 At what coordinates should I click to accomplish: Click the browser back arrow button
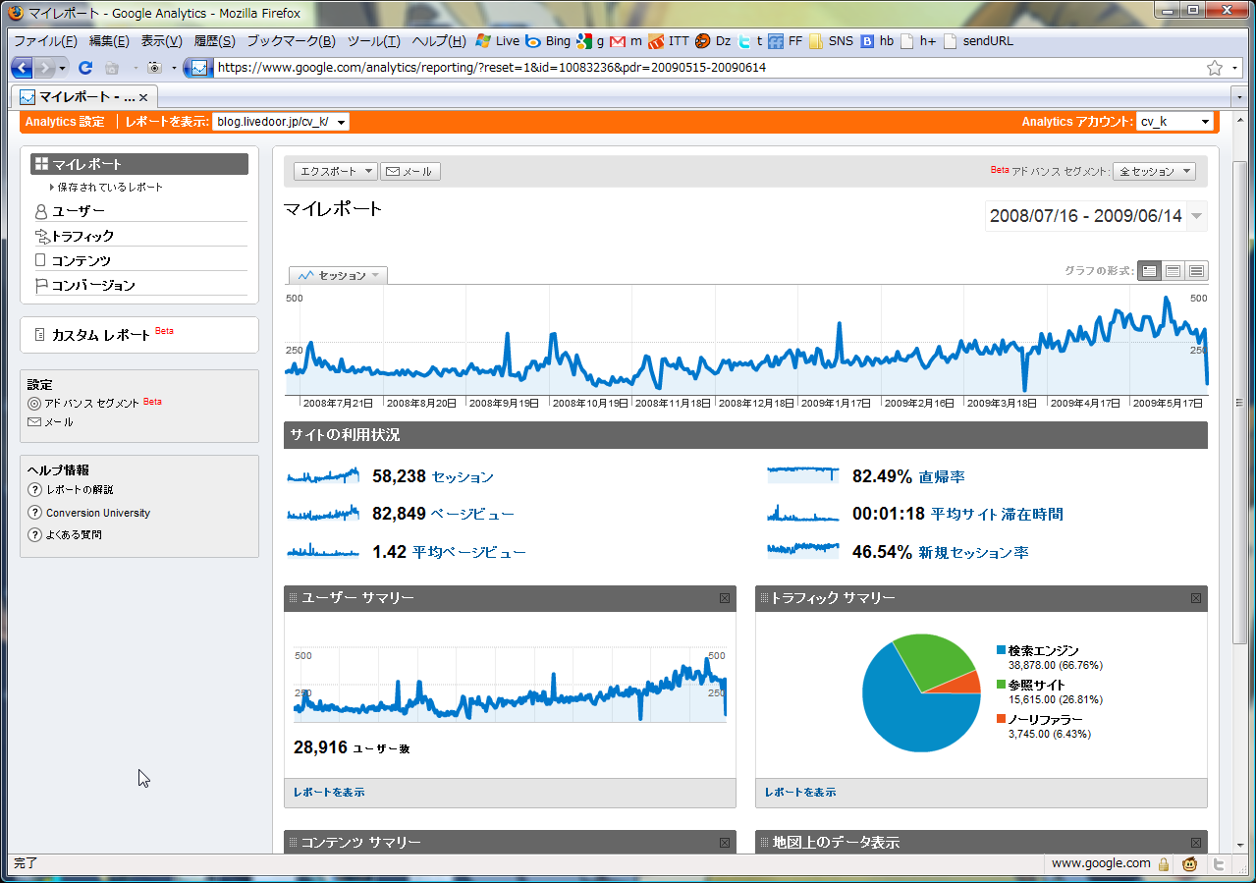(22, 68)
